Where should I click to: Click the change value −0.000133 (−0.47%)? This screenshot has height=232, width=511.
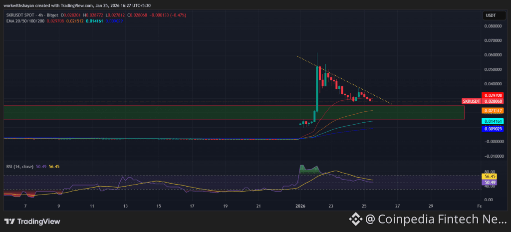point(168,15)
